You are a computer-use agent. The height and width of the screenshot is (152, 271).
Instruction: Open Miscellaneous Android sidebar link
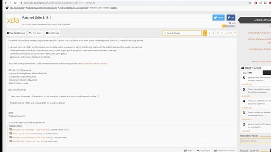point(260,49)
